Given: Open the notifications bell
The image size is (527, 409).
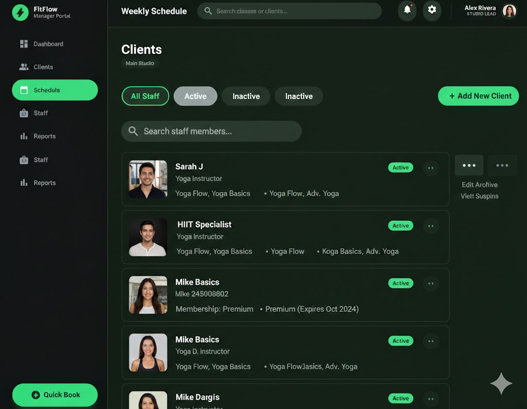Looking at the screenshot, I should 407,10.
